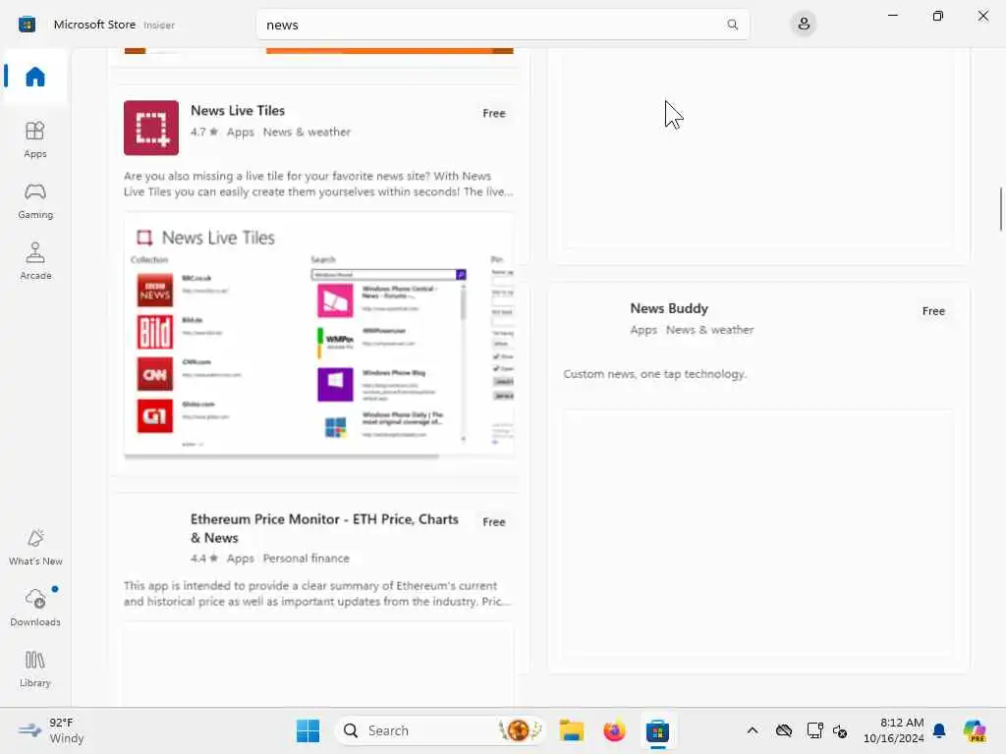Click Free price on Ethereum Price Monitor
The width and height of the screenshot is (1006, 754).
(x=493, y=522)
